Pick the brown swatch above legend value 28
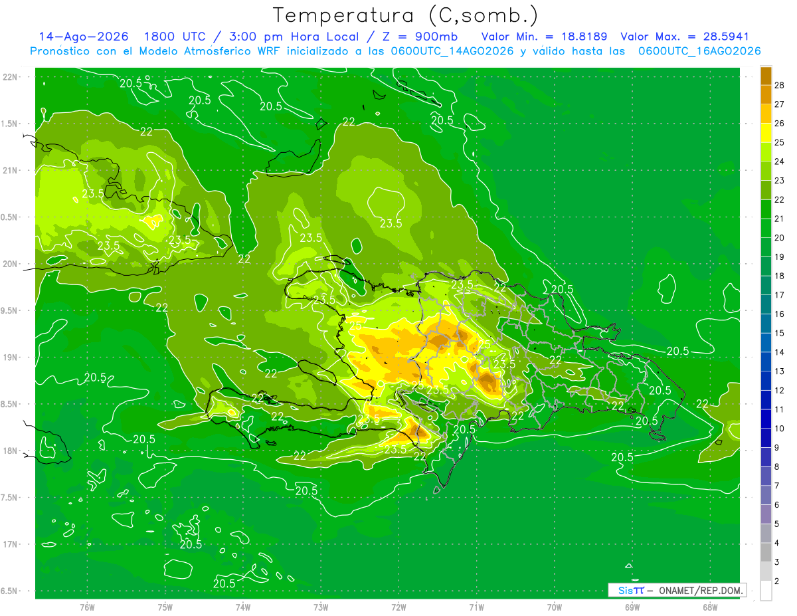Viewport: 797px width, 616px height. [766, 76]
